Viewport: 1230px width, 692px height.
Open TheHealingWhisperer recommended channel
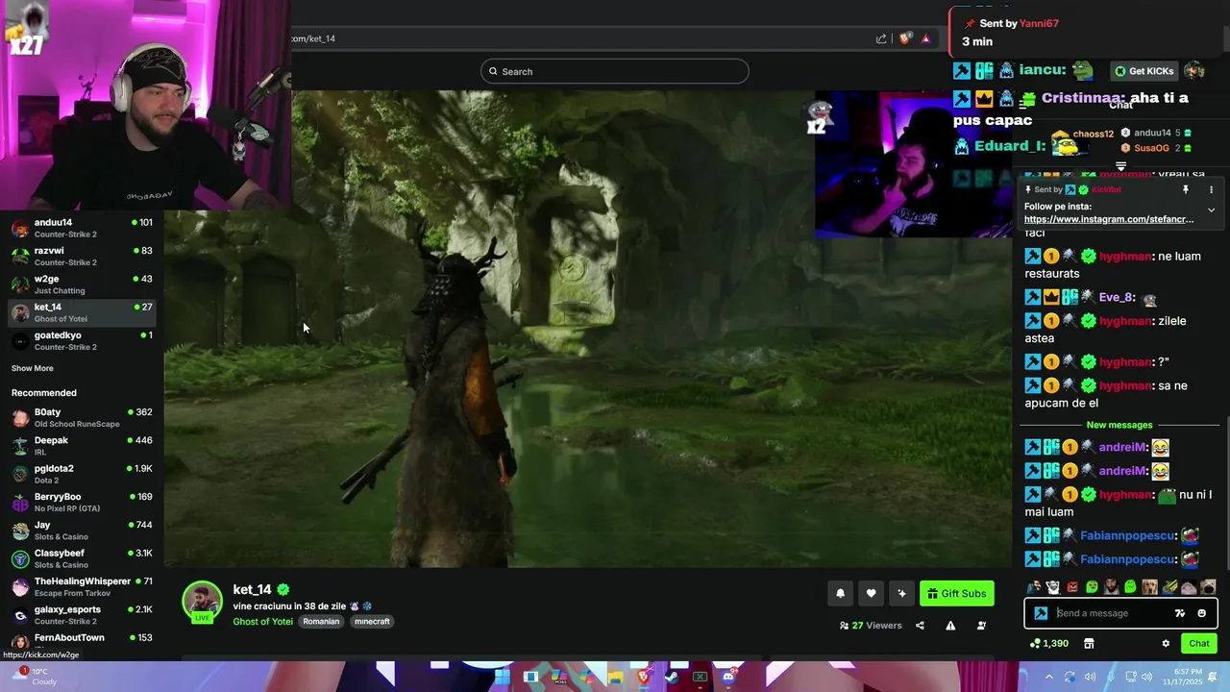point(82,586)
